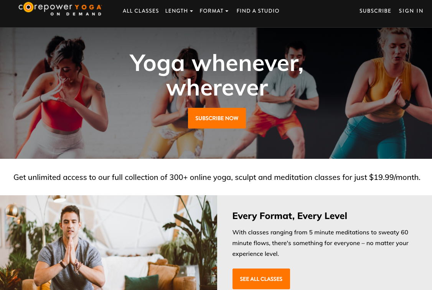Image resolution: width=432 pixels, height=290 pixels.
Task: Click the orange circle in CorePower logo
Action: point(28,7)
